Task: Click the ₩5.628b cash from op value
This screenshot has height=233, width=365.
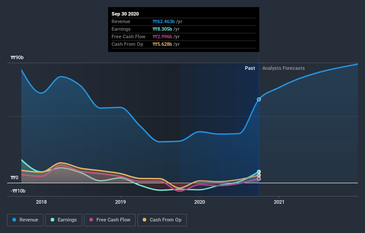Action: click(x=162, y=44)
